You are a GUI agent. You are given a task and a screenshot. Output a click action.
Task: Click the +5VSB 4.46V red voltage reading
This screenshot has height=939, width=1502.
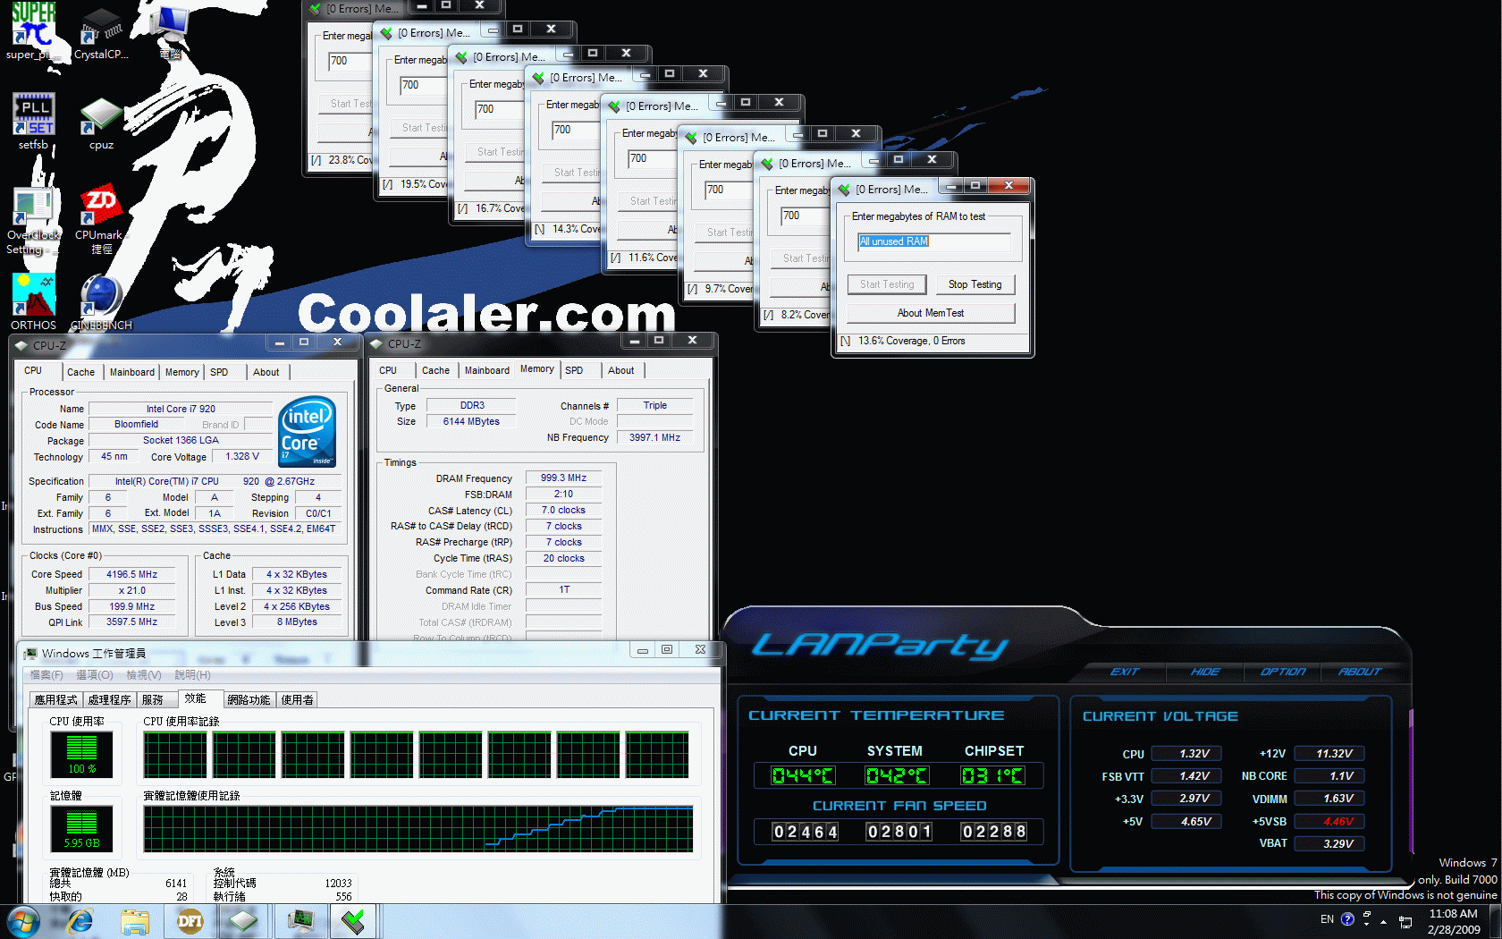pyautogui.click(x=1329, y=821)
